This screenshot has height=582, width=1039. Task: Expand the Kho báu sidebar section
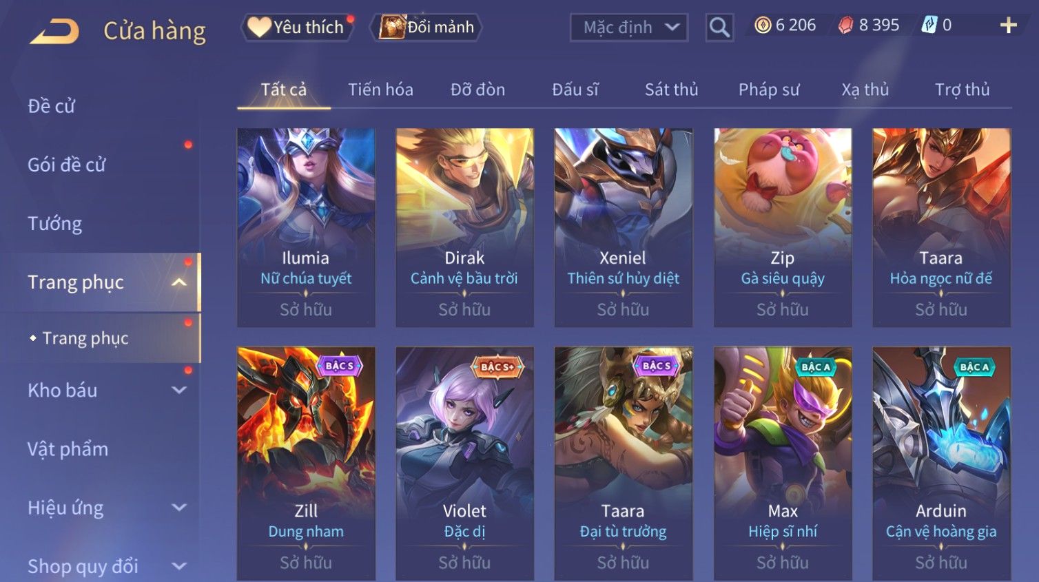point(179,391)
